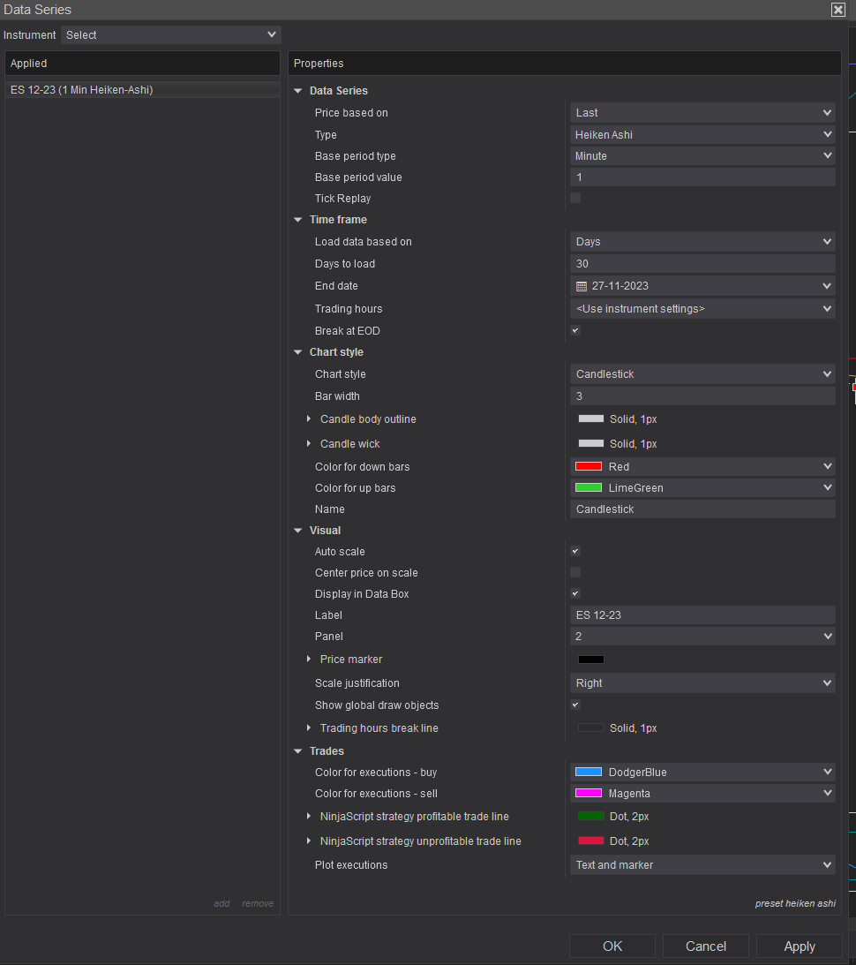Click the red down bars color swatch
Screen dimensions: 856x965
[589, 467]
